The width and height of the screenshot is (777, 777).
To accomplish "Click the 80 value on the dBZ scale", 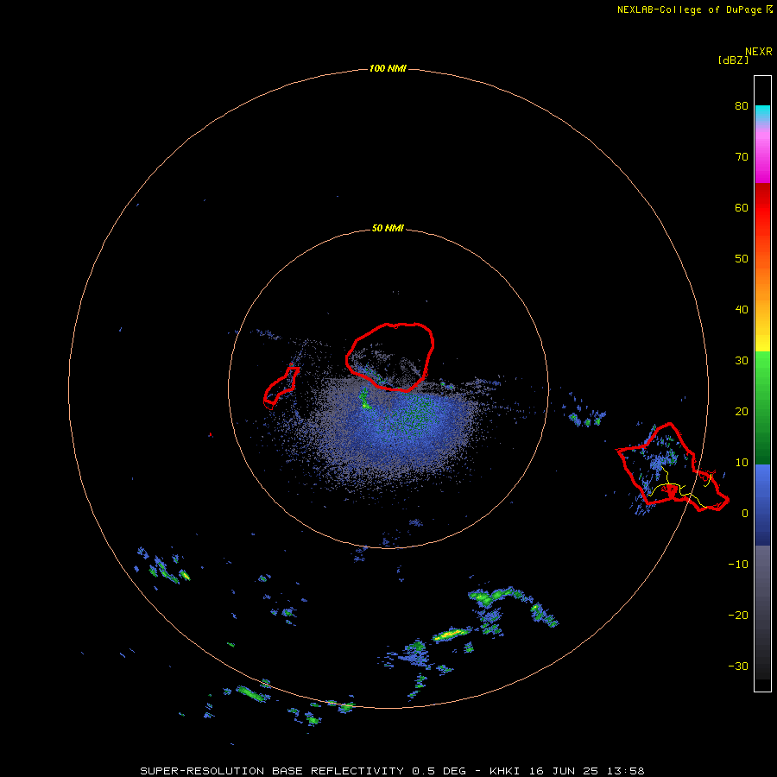I will pyautogui.click(x=742, y=105).
